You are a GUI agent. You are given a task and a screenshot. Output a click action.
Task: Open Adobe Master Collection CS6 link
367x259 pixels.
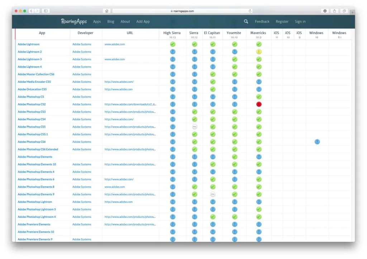pos(36,74)
